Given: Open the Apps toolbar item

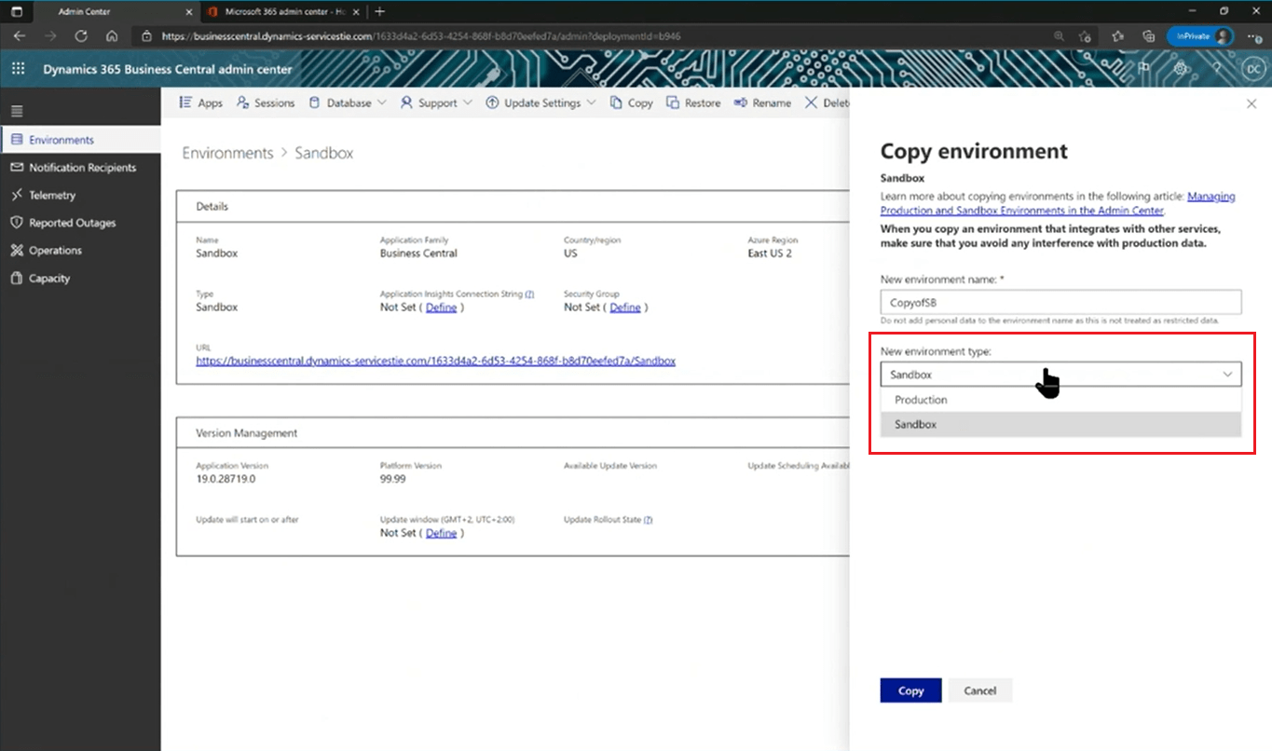Looking at the screenshot, I should tap(199, 102).
